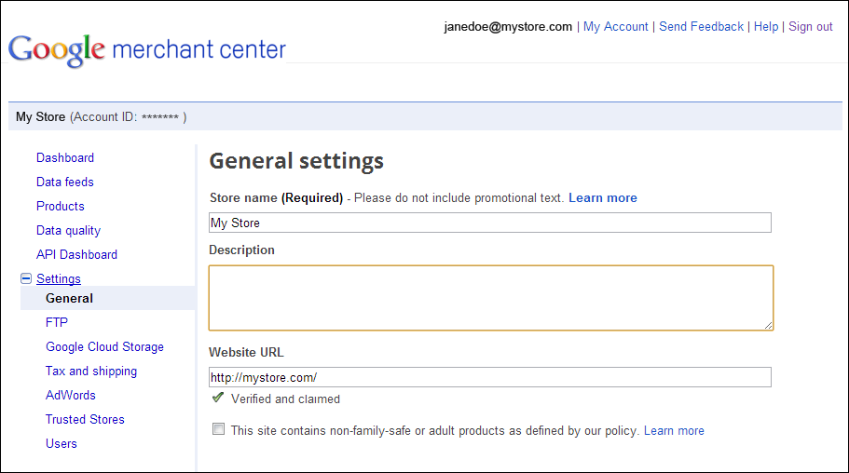Open Products in the sidebar
The image size is (849, 473).
[61, 207]
